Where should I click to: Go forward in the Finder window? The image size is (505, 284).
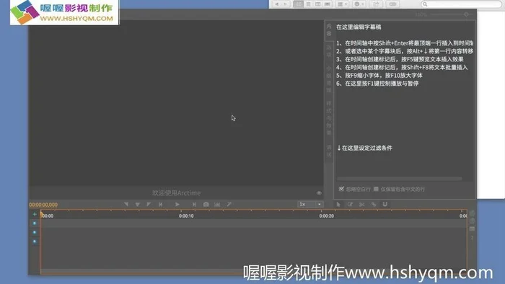pyautogui.click(x=285, y=4)
